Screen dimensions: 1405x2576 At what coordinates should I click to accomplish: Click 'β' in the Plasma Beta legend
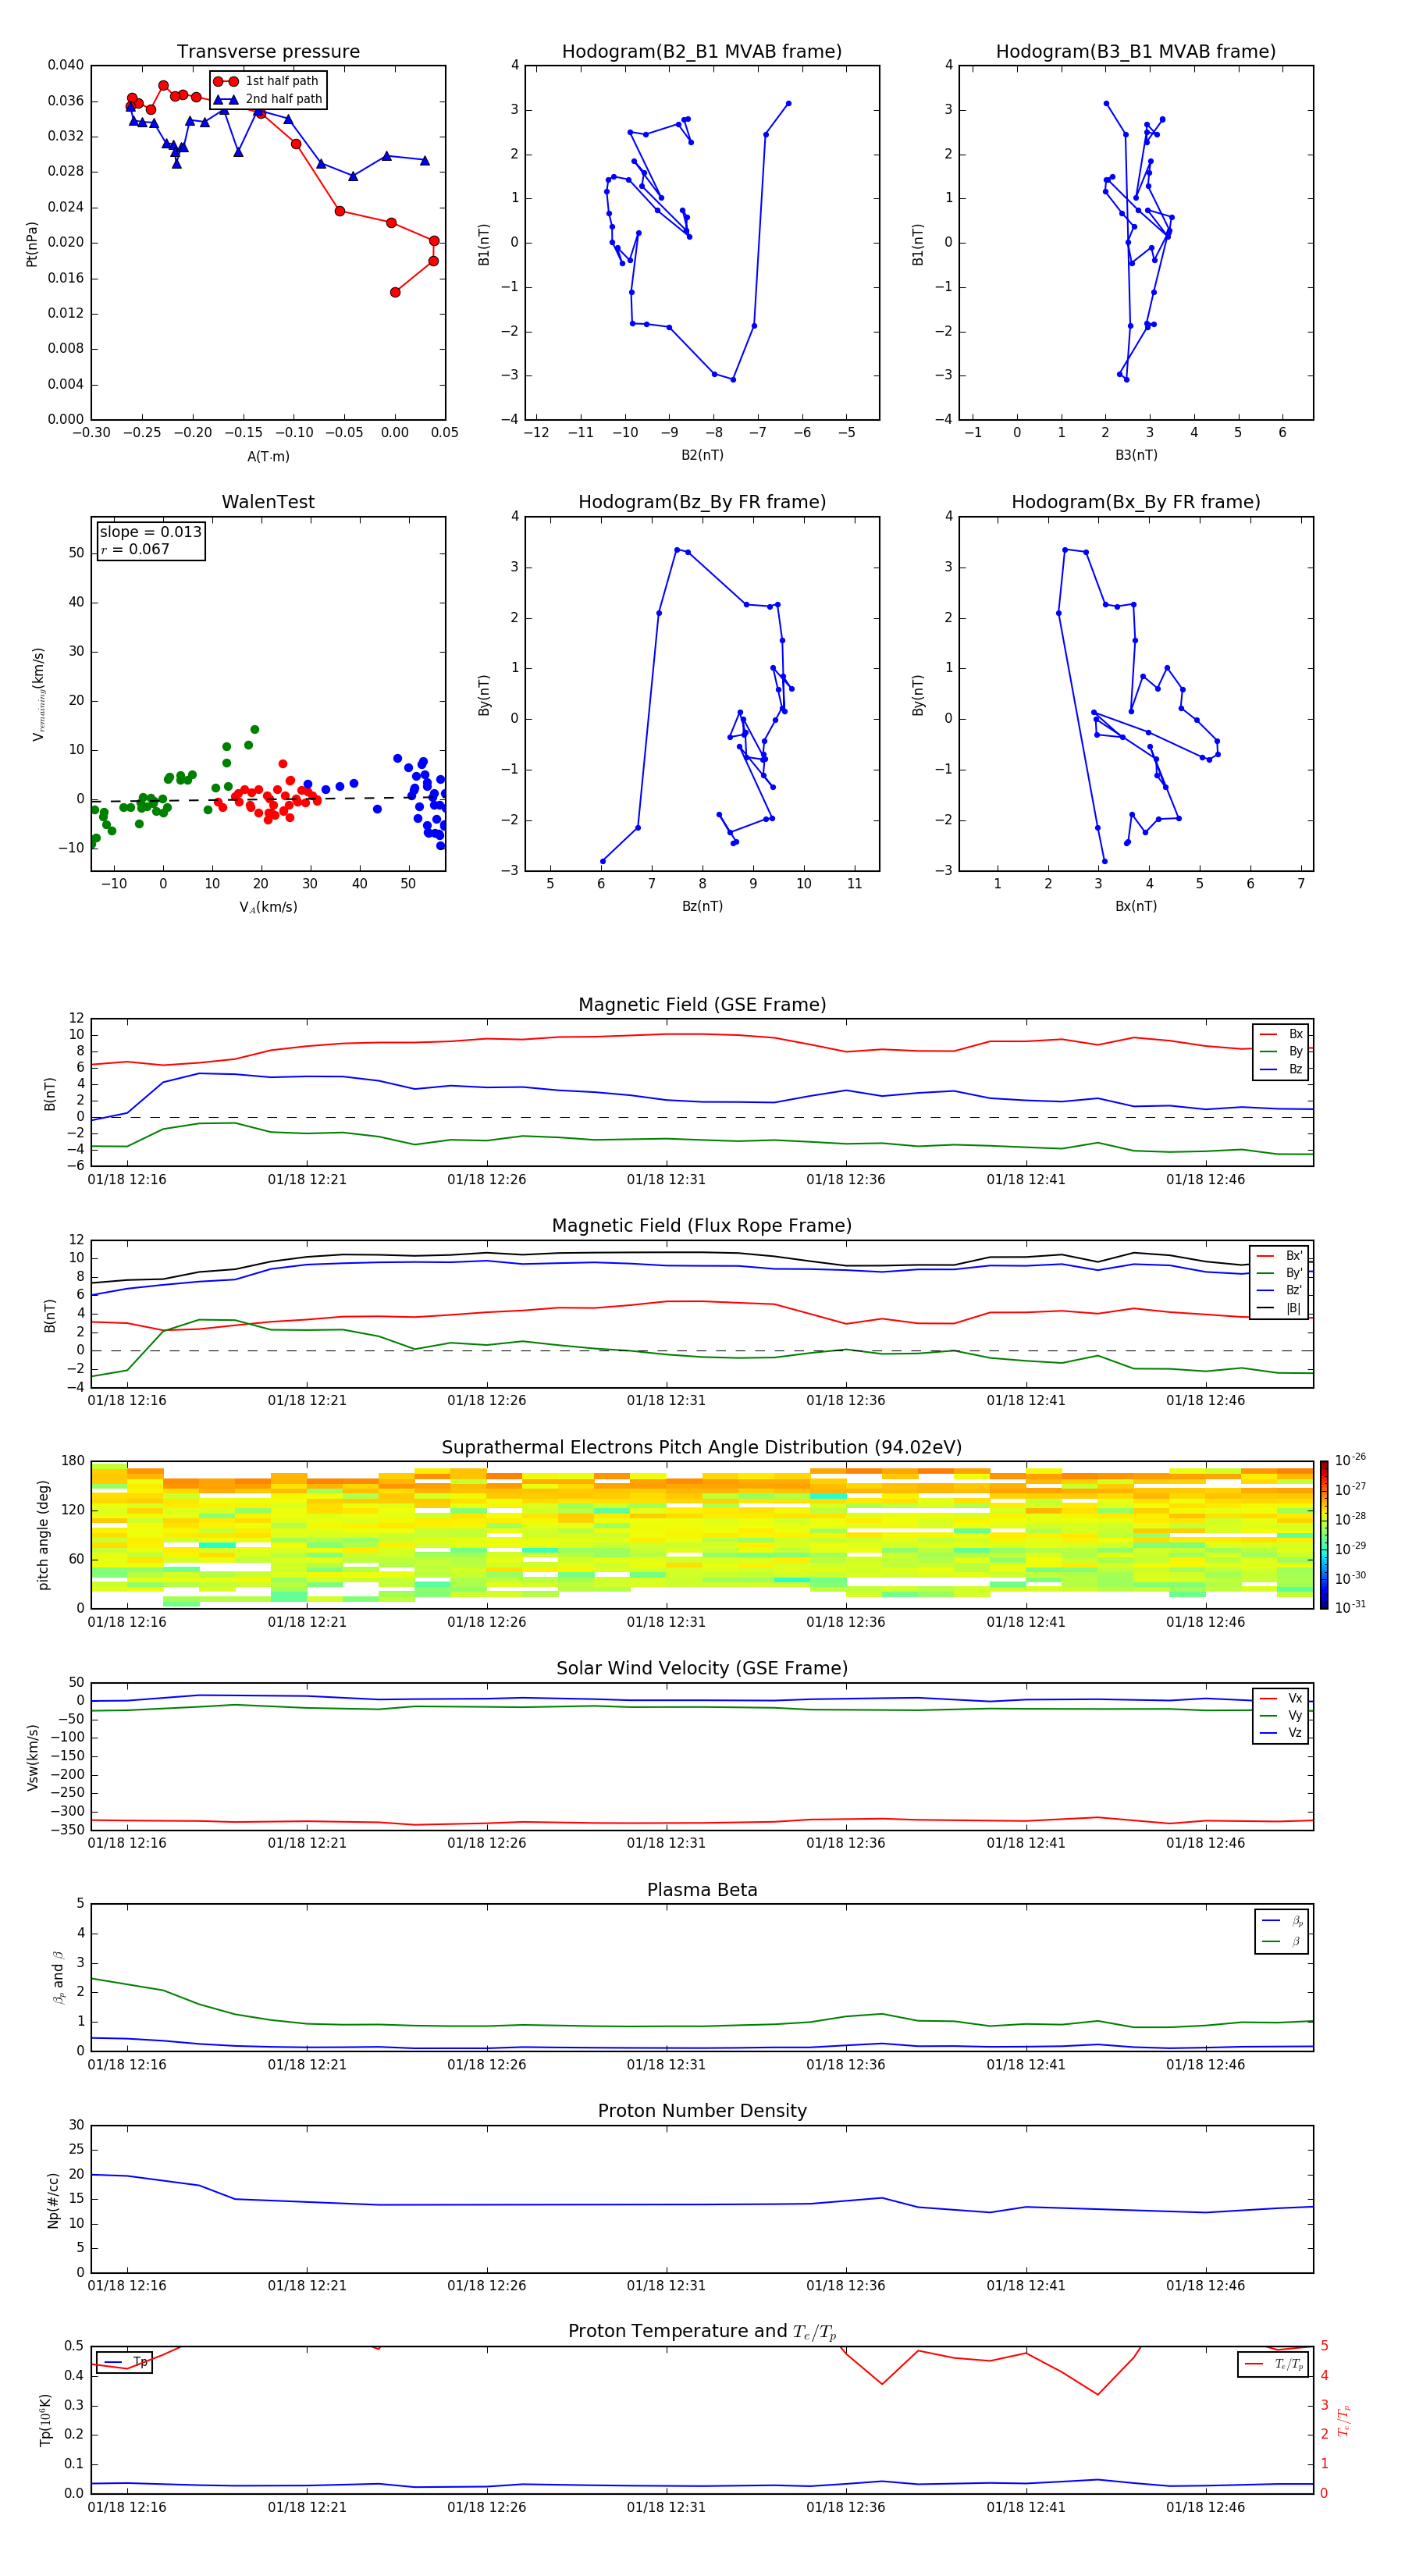tap(1296, 1941)
